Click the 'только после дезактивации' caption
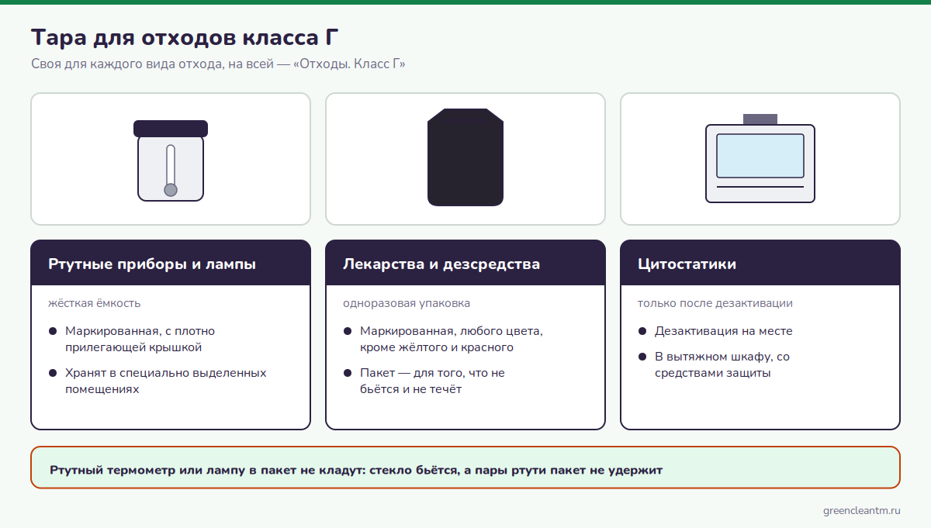Image resolution: width=931 pixels, height=528 pixels. click(x=715, y=303)
